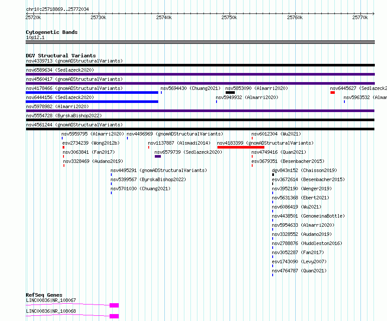This screenshot has height=321, width=387.
Task: Select the 25730k ruler position label
Action: 98,17
